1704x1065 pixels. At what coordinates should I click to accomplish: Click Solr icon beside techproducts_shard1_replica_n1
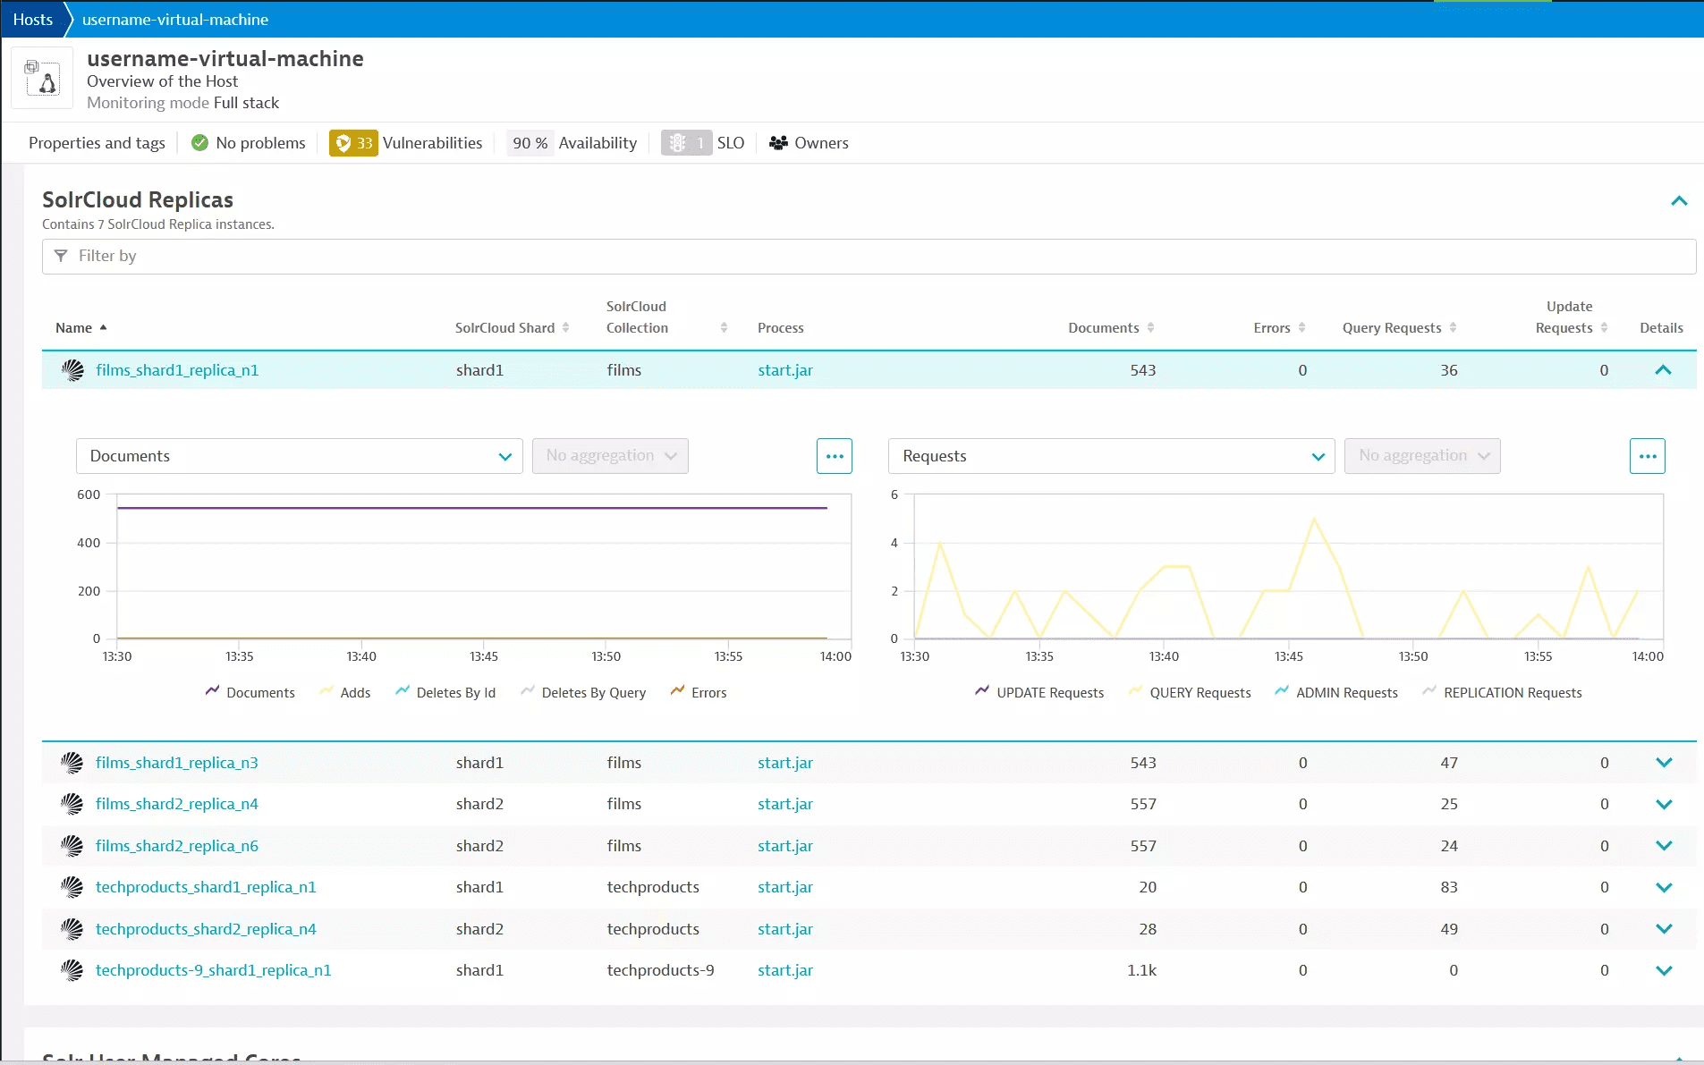coord(72,887)
